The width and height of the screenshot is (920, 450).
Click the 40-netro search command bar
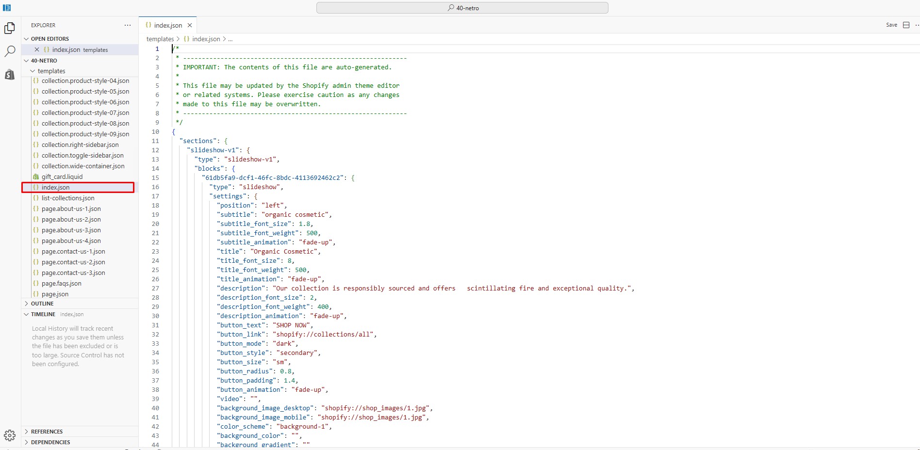[462, 8]
